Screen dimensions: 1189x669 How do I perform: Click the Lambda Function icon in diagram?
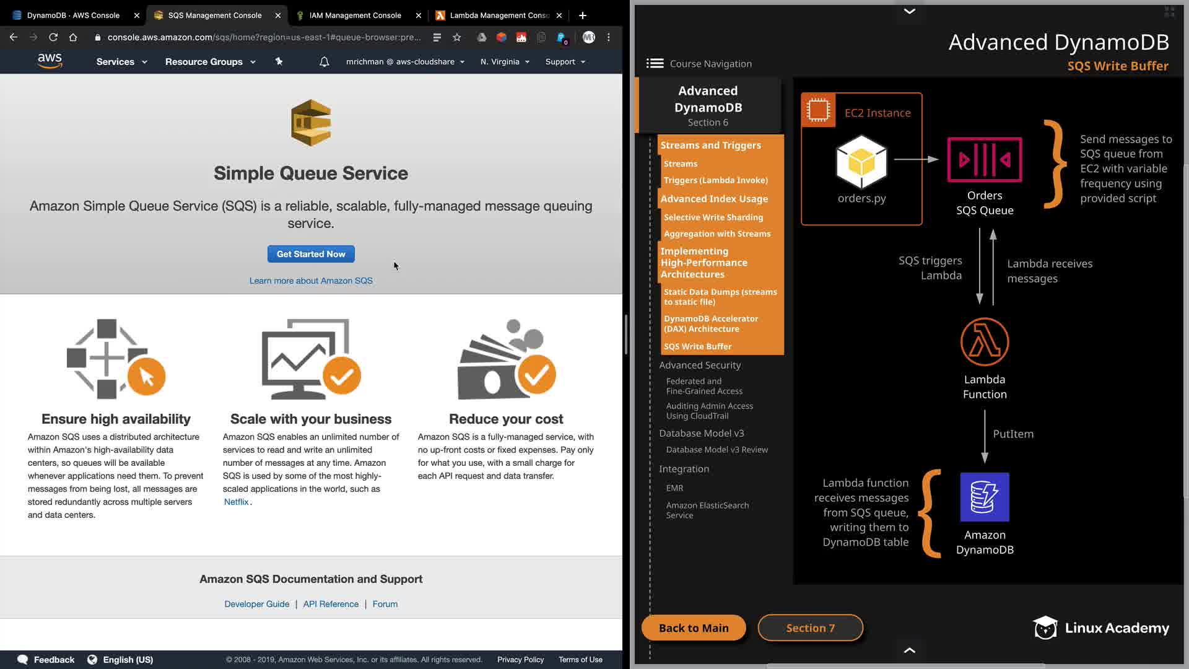984,342
